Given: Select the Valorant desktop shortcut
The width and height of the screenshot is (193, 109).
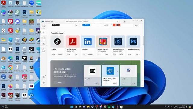Looking at the screenshot, I should point(3,96).
